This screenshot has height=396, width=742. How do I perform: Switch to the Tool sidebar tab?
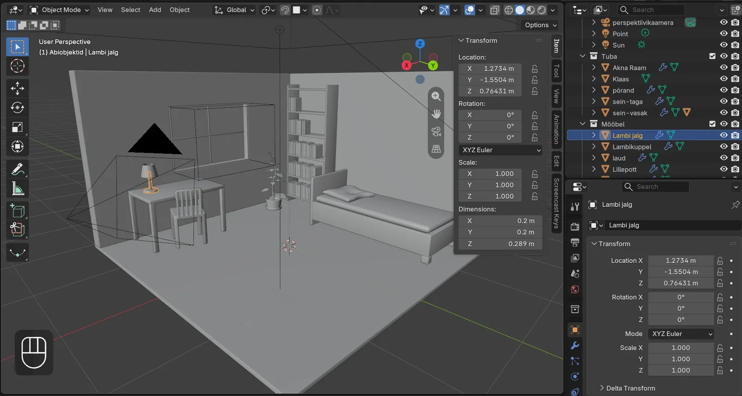pos(556,71)
